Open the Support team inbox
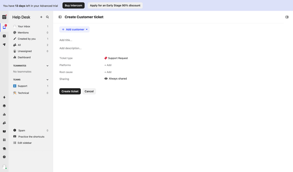Viewport: 293px width, 172px height. point(31,86)
